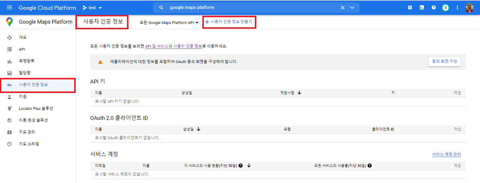Select the 할당량 icon in sidebar
Screen dimensions: 480x183
pyautogui.click(x=10, y=73)
